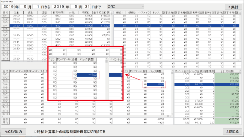244x137 pixels.
Task: Enable 端数時間を日毎に切り捨てる checkbox
Action: pos(35,132)
